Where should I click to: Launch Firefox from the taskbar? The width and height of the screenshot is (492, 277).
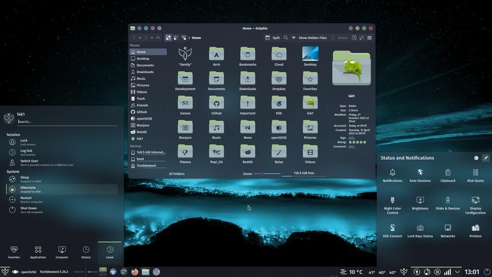(x=135, y=272)
